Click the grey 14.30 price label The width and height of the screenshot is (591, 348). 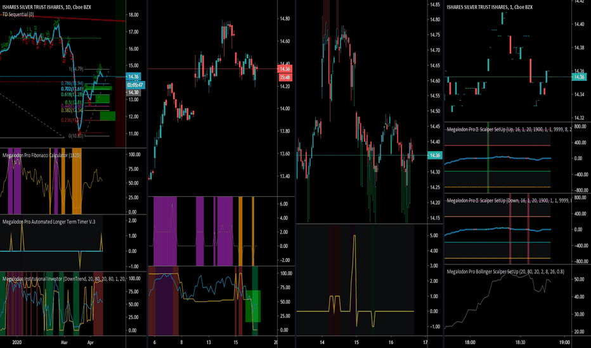pos(133,92)
